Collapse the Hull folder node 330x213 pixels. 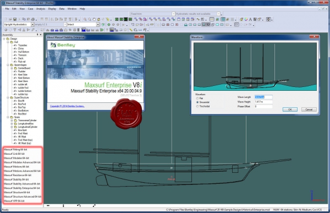tap(8, 42)
